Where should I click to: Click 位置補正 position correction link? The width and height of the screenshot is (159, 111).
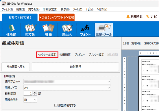(x=65, y=55)
